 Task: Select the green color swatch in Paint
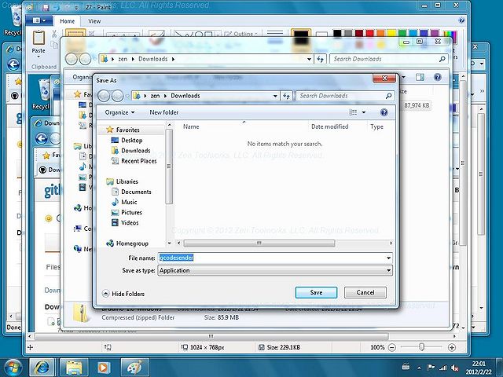402,33
